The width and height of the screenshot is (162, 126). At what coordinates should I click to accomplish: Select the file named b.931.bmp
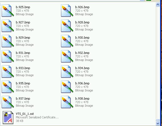click(23, 53)
